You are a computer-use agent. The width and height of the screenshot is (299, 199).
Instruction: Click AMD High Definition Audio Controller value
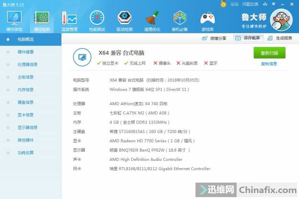(x=146, y=159)
